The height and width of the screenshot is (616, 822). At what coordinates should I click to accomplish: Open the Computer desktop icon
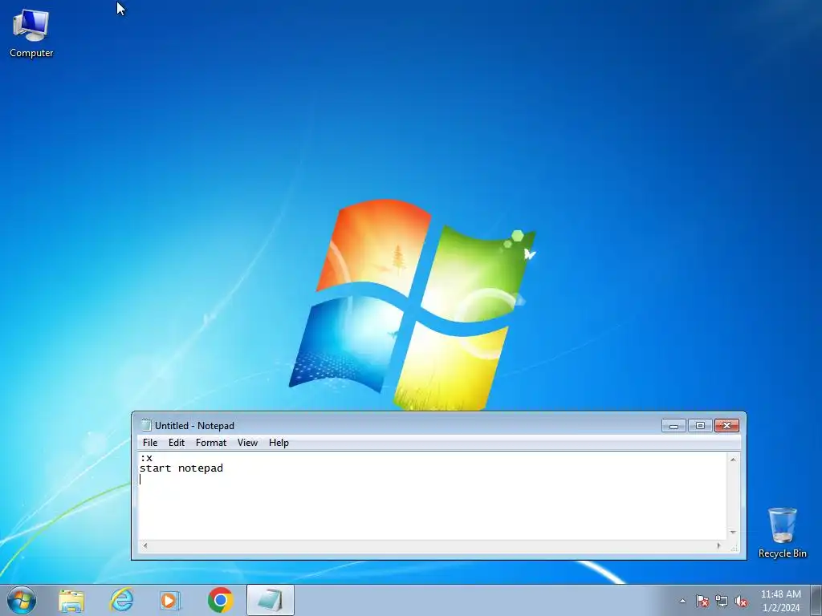coord(31,34)
